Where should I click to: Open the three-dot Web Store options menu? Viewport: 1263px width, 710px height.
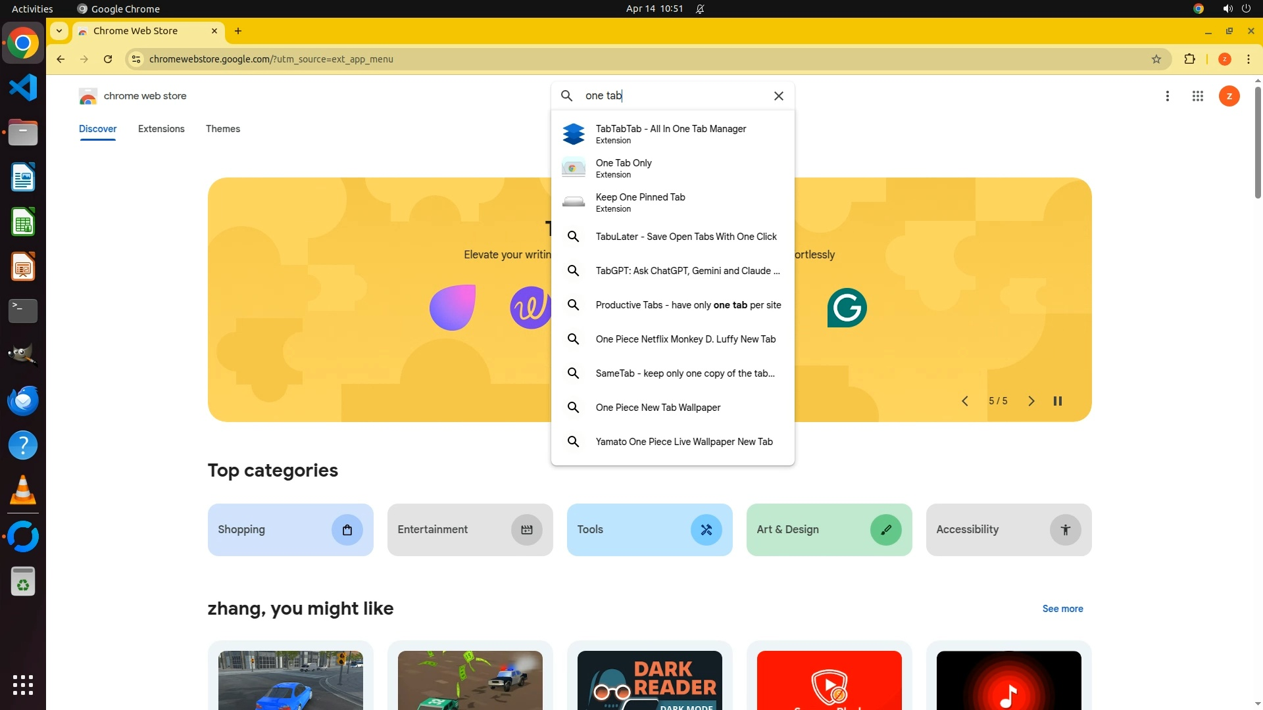(x=1167, y=96)
